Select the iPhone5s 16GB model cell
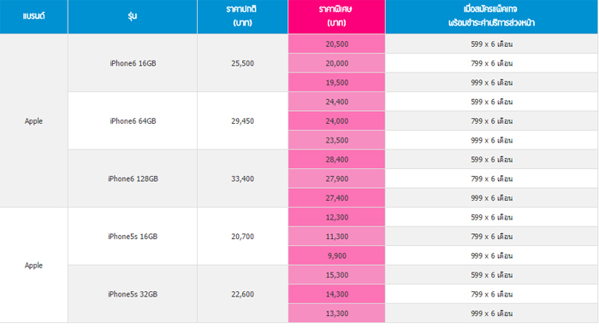This screenshot has width=599, height=334. [x=133, y=237]
